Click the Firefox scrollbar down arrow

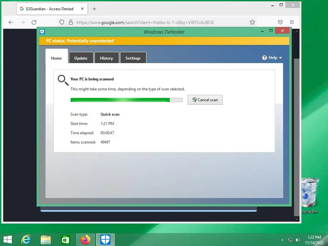pyautogui.click(x=297, y=219)
